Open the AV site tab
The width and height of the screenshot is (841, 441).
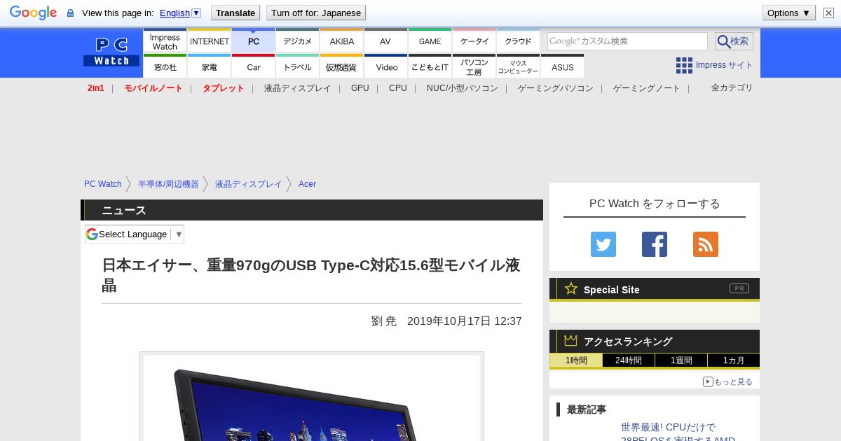pos(385,41)
